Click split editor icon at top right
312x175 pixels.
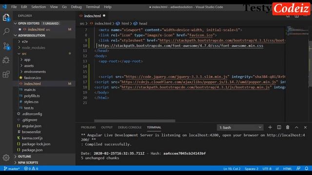tap(296, 16)
